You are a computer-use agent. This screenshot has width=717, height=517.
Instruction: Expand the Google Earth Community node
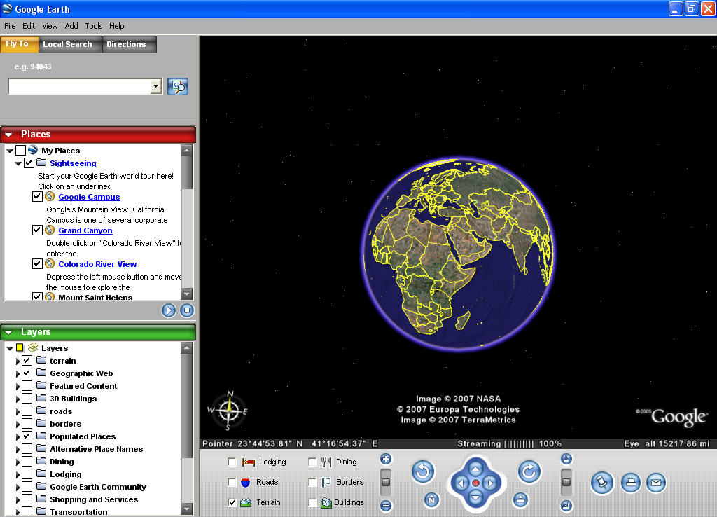click(18, 488)
